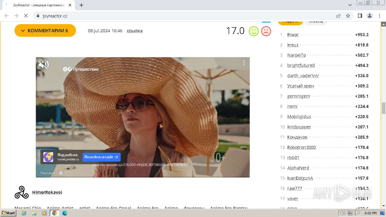Open nemi user profile
Viewport: 386px width, 217px height.
292,106
